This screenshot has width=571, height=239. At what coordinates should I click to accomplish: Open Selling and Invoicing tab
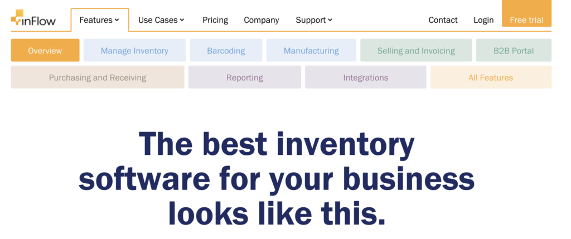(416, 51)
